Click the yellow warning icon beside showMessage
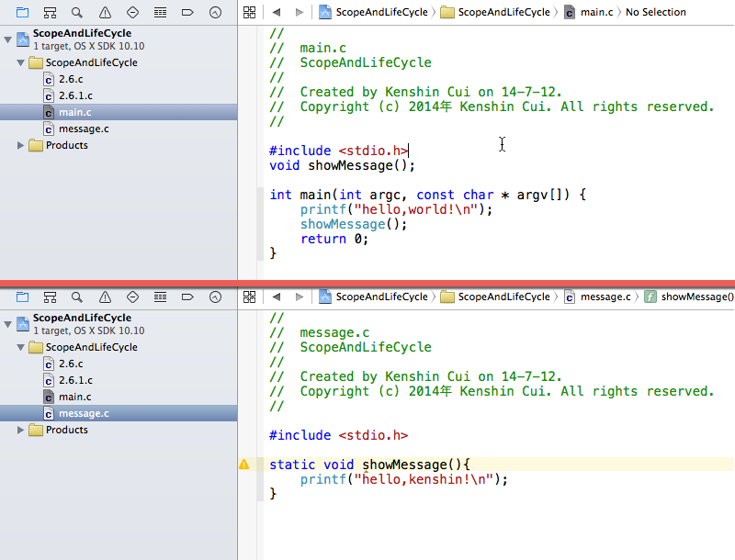735x560 pixels. click(x=243, y=465)
